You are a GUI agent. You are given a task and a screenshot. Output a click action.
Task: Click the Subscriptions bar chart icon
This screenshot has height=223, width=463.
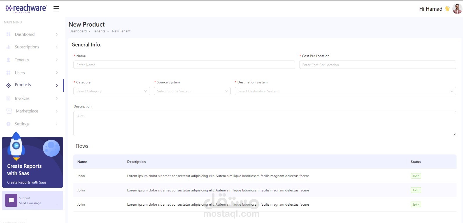[x=8, y=47]
